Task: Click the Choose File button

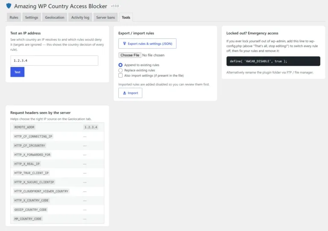Action: point(130,55)
